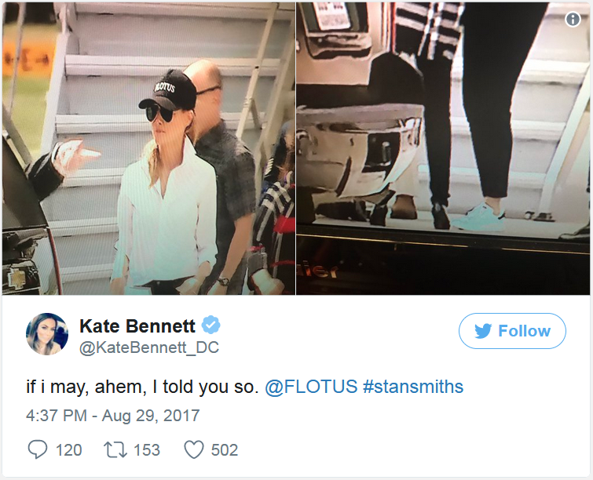The width and height of the screenshot is (593, 480).
Task: Open Kate Bennett's profile picture
Action: (x=47, y=334)
